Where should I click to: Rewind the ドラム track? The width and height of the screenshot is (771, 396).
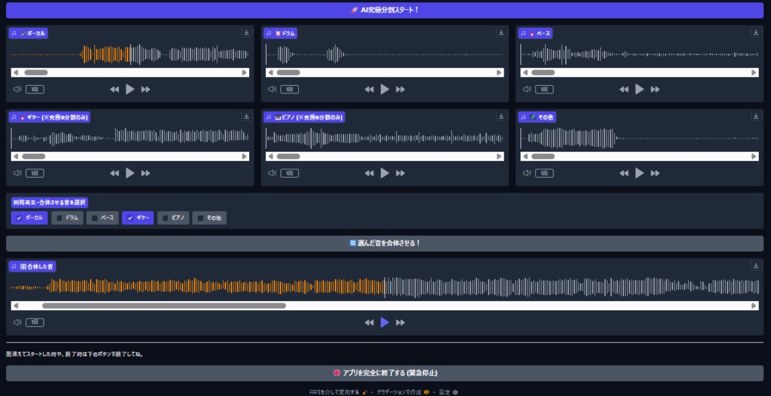(369, 90)
